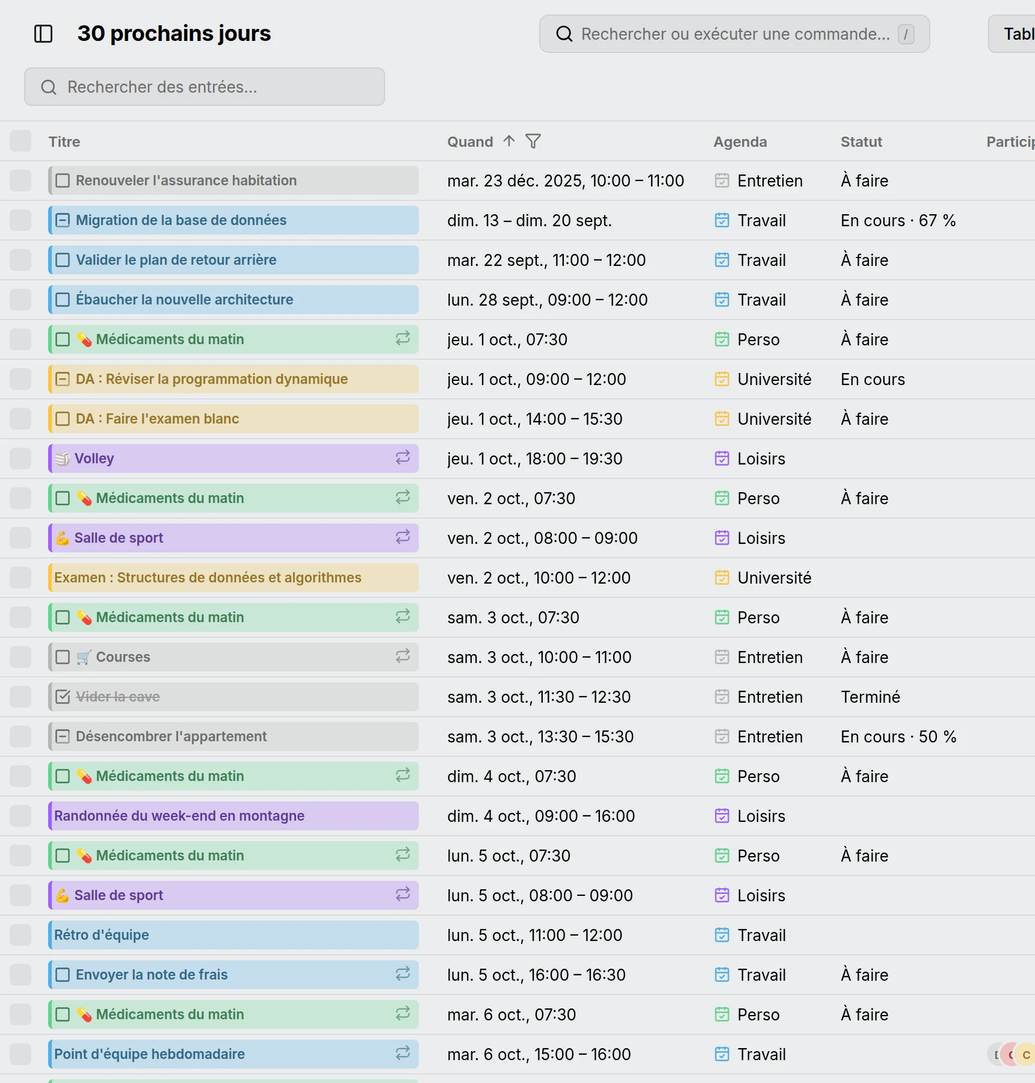Image resolution: width=1035 pixels, height=1083 pixels.
Task: Click the Université calendar icon in the Faire l'examen blanc row
Action: [722, 419]
